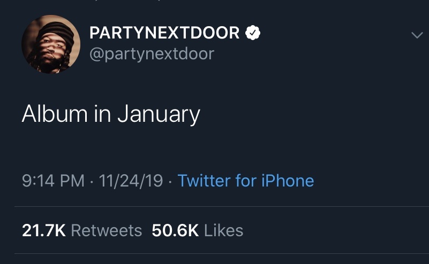
Task: Click the divider line above retweet stats
Action: 222,207
